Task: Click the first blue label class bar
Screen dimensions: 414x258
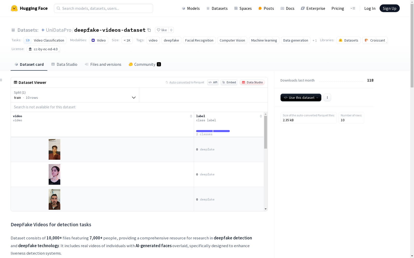Action: (204, 131)
